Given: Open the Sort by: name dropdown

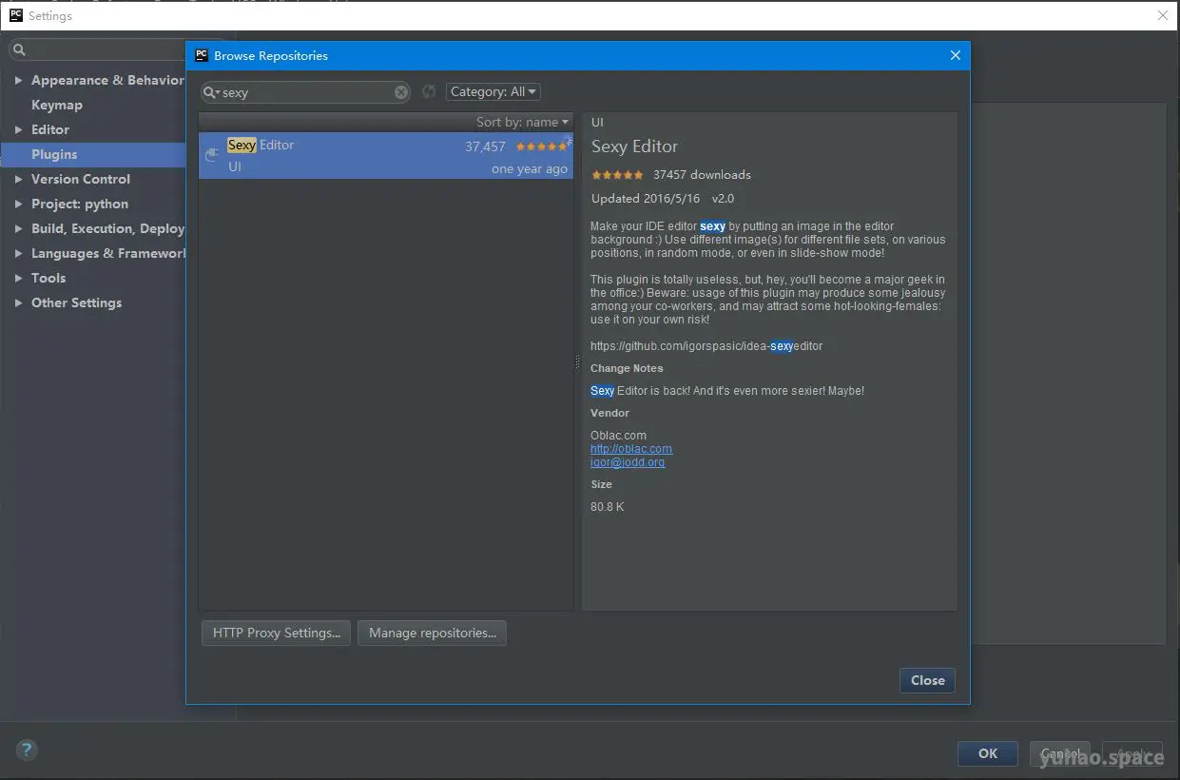Looking at the screenshot, I should pos(522,122).
